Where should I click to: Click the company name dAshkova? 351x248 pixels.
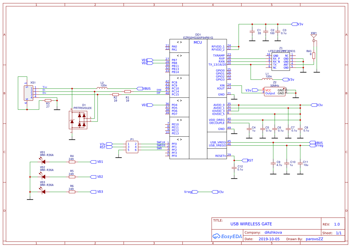click(273, 232)
